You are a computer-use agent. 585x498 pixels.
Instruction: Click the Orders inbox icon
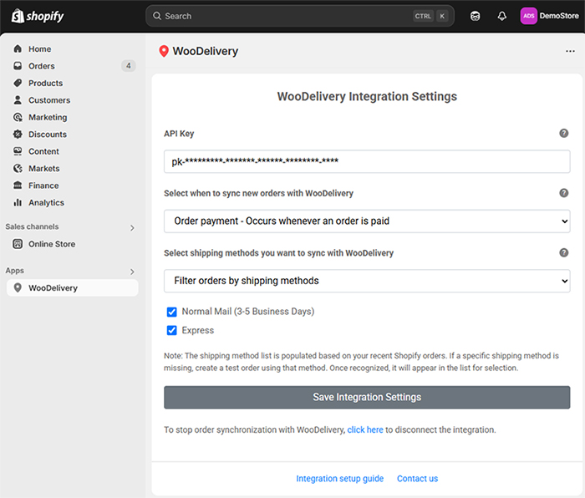point(18,66)
